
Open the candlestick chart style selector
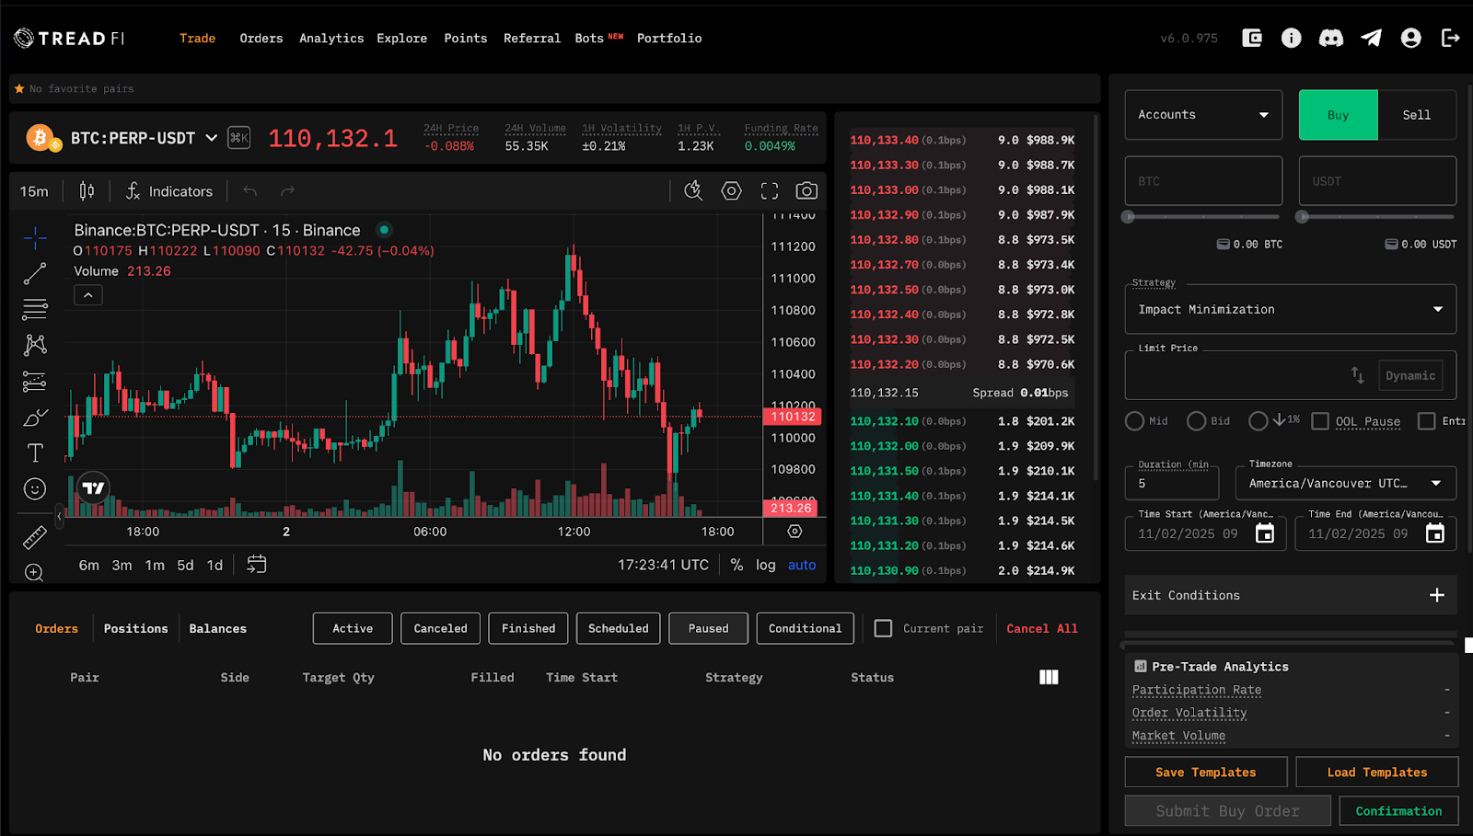coord(87,190)
